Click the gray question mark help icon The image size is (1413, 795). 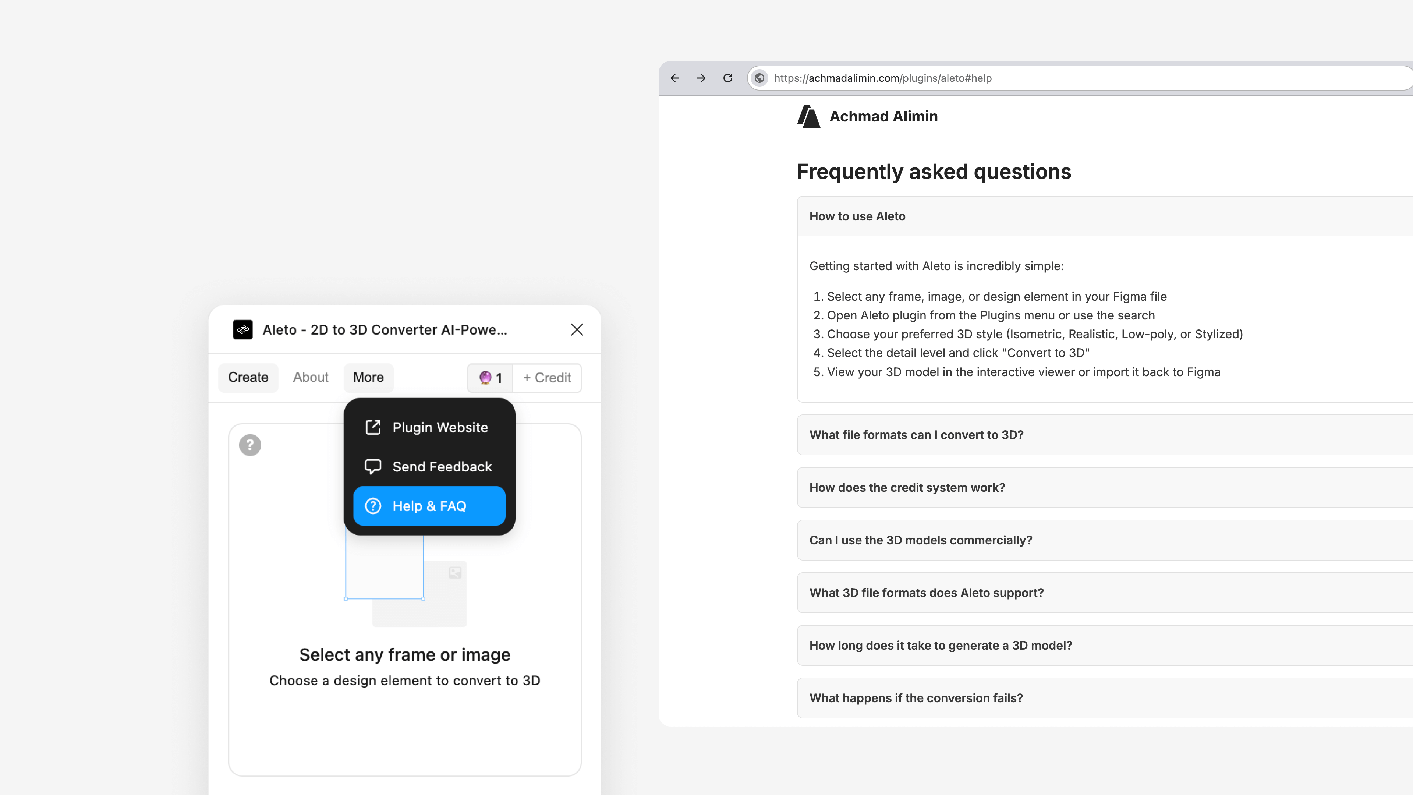[x=250, y=445]
